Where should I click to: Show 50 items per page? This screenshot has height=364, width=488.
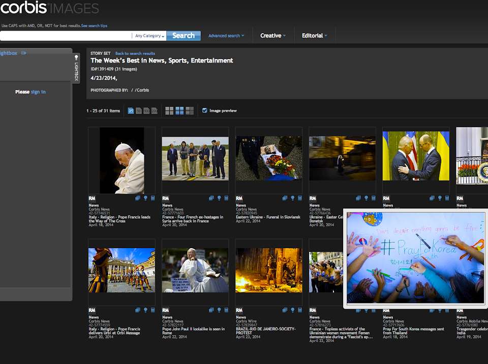point(139,110)
